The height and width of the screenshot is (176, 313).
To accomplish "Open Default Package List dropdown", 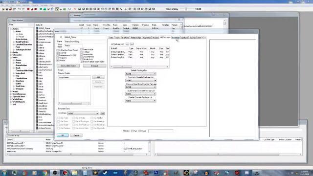I will 141,74.
